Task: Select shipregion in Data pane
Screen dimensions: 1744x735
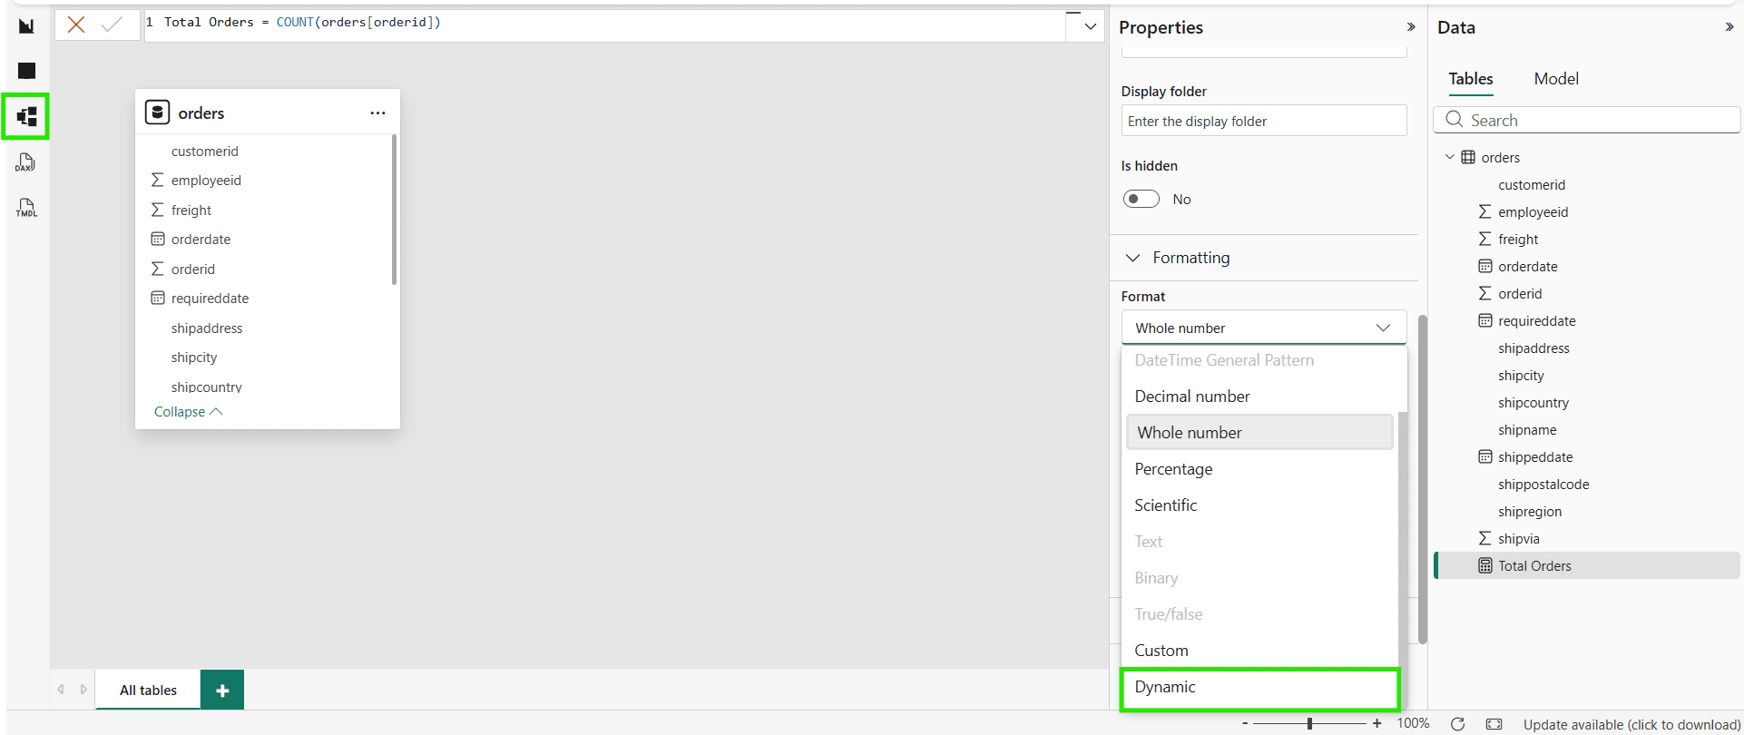Action: tap(1530, 512)
